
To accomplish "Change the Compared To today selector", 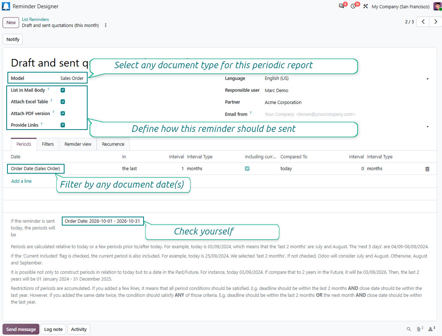I will 286,169.
